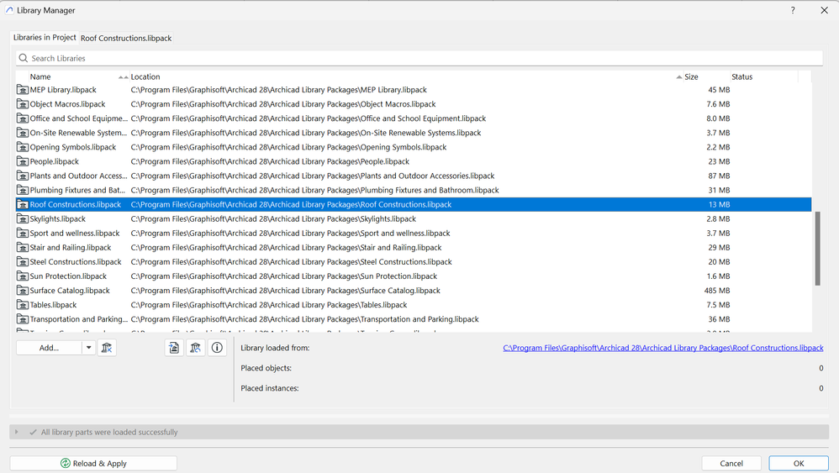
Task: Click the Placed instances label
Action: (x=270, y=388)
